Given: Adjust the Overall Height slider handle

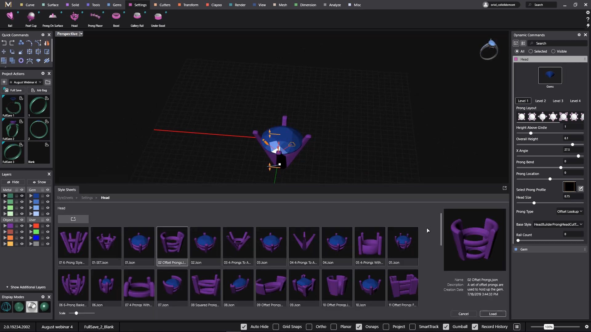Looking at the screenshot, I should pyautogui.click(x=573, y=144).
